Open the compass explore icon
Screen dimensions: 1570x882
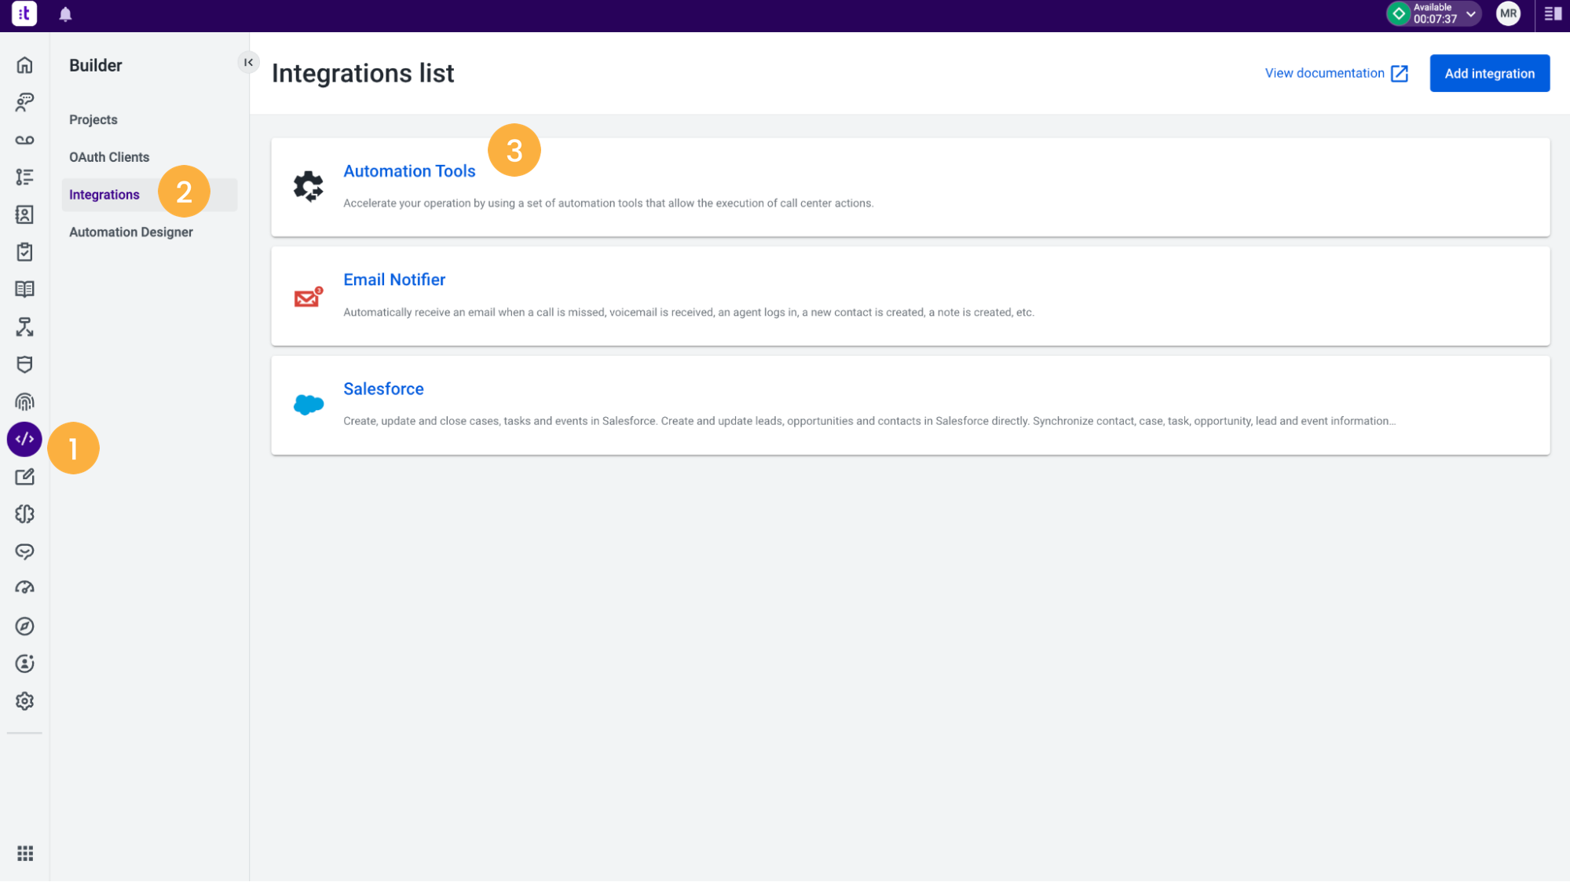pyautogui.click(x=24, y=626)
